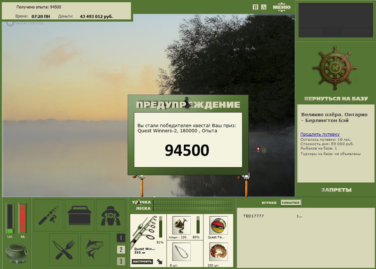Open the МЕНЮ gear menu

[282, 7]
